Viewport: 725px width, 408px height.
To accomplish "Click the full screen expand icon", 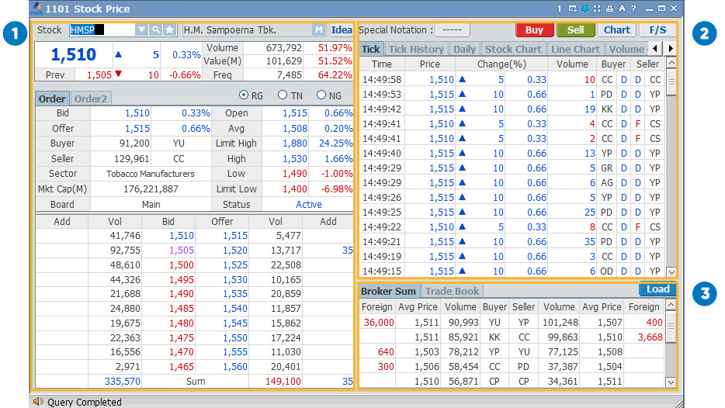I will coord(597,9).
